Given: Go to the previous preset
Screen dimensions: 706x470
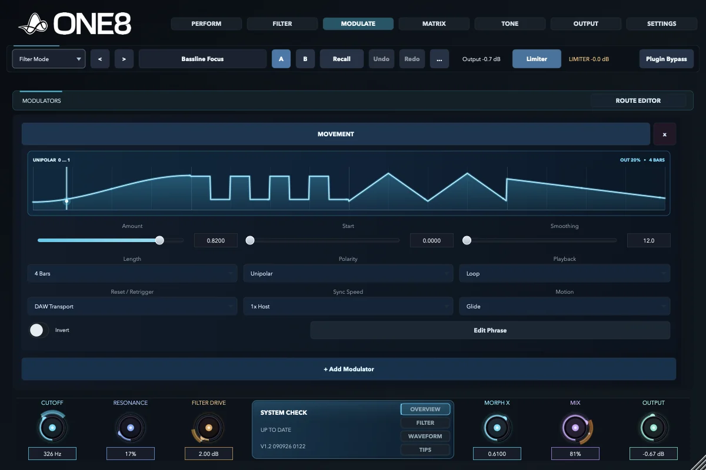Looking at the screenshot, I should tap(100, 59).
